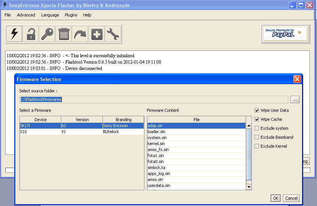Click the trash can clean icon

pyautogui.click(x=64, y=34)
